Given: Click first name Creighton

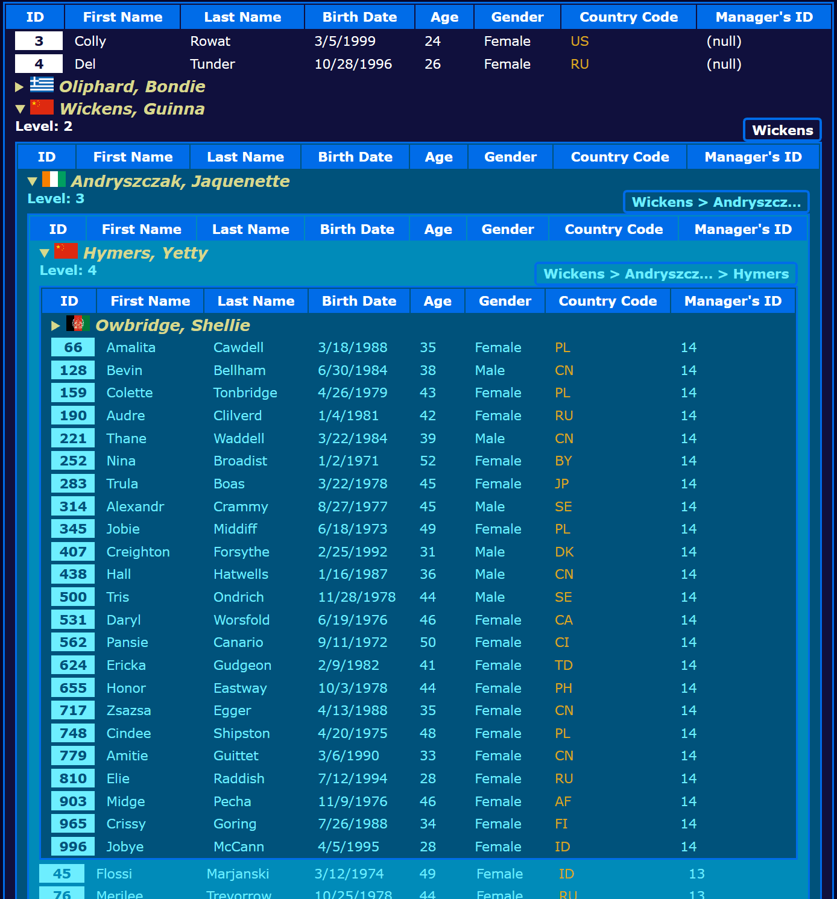Looking at the screenshot, I should 138,552.
